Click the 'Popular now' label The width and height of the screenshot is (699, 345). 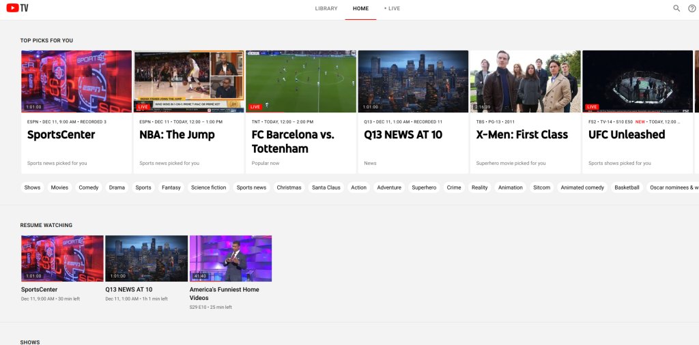click(266, 164)
